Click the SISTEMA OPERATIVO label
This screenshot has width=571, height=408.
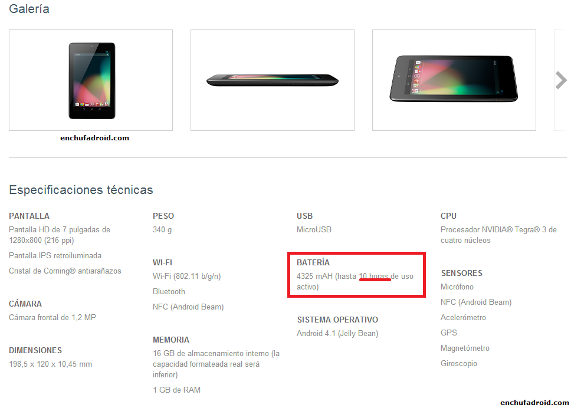[x=337, y=320]
